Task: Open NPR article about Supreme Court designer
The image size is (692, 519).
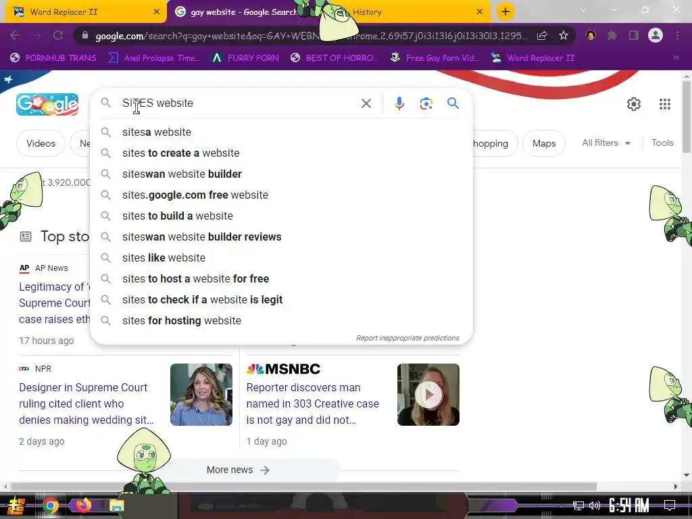Action: tap(86, 403)
